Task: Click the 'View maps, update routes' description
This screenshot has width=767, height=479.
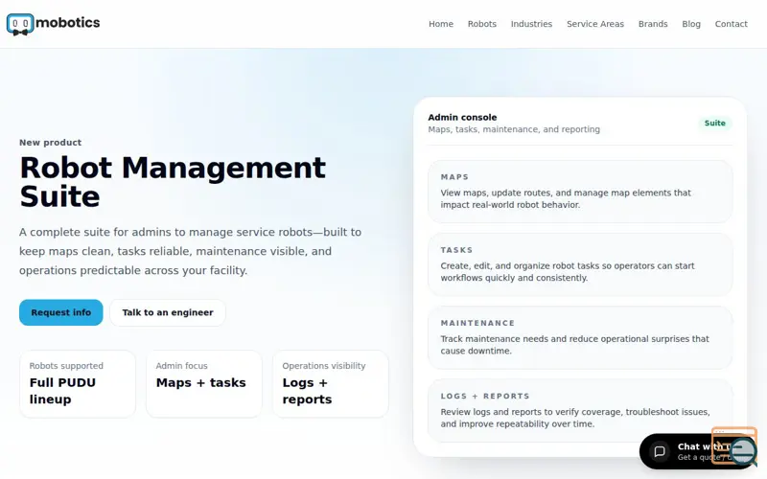Action: pyautogui.click(x=566, y=198)
